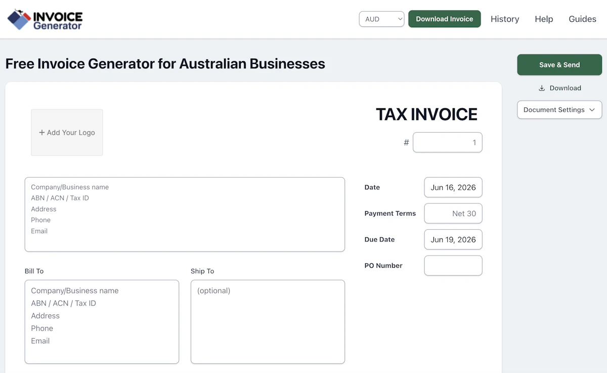The width and height of the screenshot is (607, 373).
Task: Click the Invoice Generator logo
Action: [45, 19]
